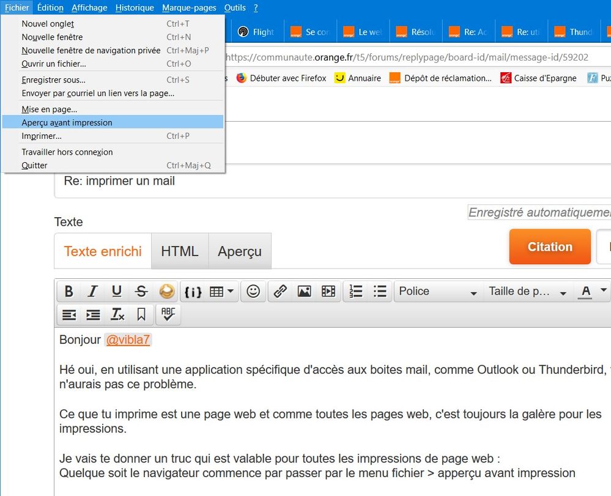The height and width of the screenshot is (496, 611).
Task: Insert code block with {i} icon
Action: pos(193,292)
